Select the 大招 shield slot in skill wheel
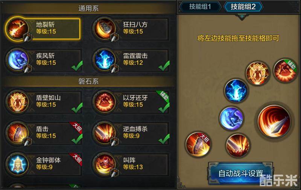Viewport: 301px width, 190px height. [x=198, y=144]
